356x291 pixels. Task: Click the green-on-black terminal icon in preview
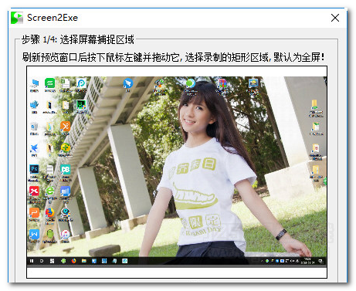(x=81, y=105)
